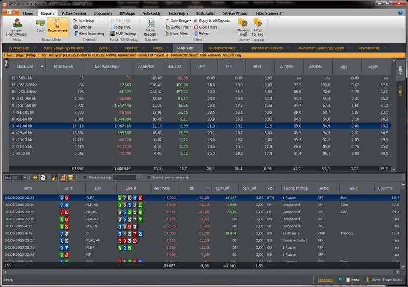Open the TableNinja 2 tab
The width and height of the screenshot is (408, 287).
(x=178, y=13)
